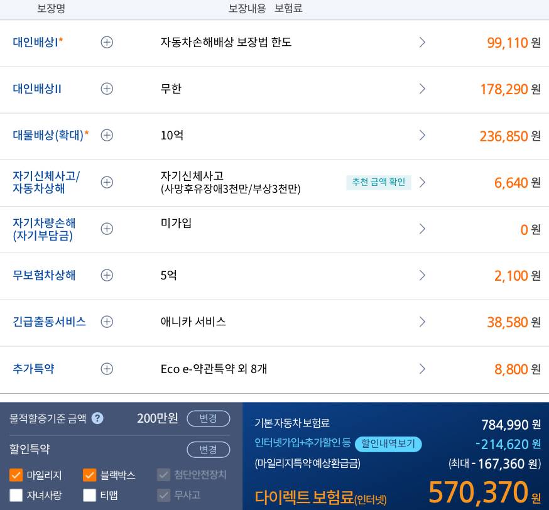Image resolution: width=549 pixels, height=510 pixels.
Task: Click the plus icon beside 대인배상II
Action: click(107, 89)
